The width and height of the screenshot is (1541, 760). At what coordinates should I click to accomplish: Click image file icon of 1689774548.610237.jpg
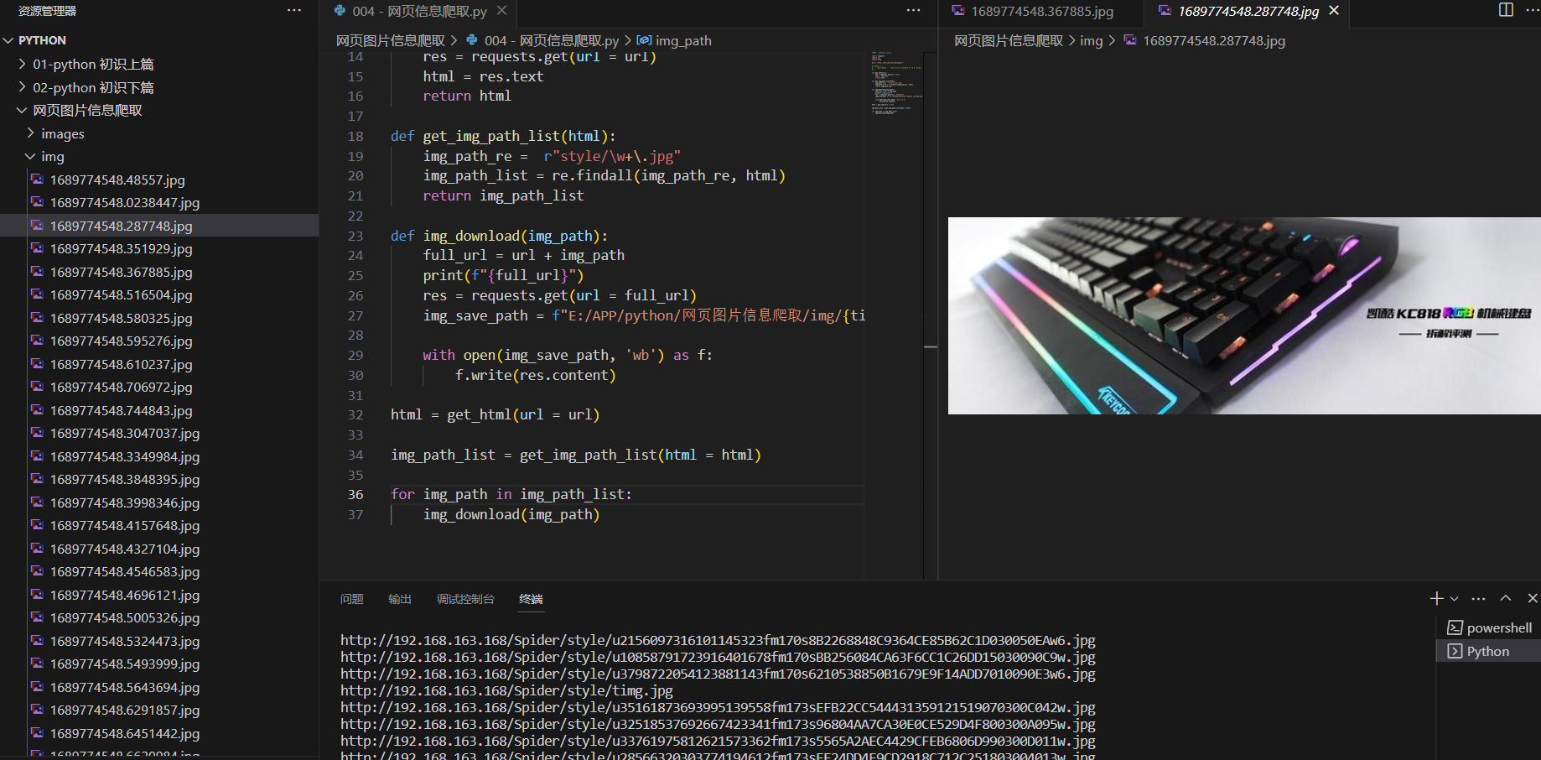(x=37, y=363)
